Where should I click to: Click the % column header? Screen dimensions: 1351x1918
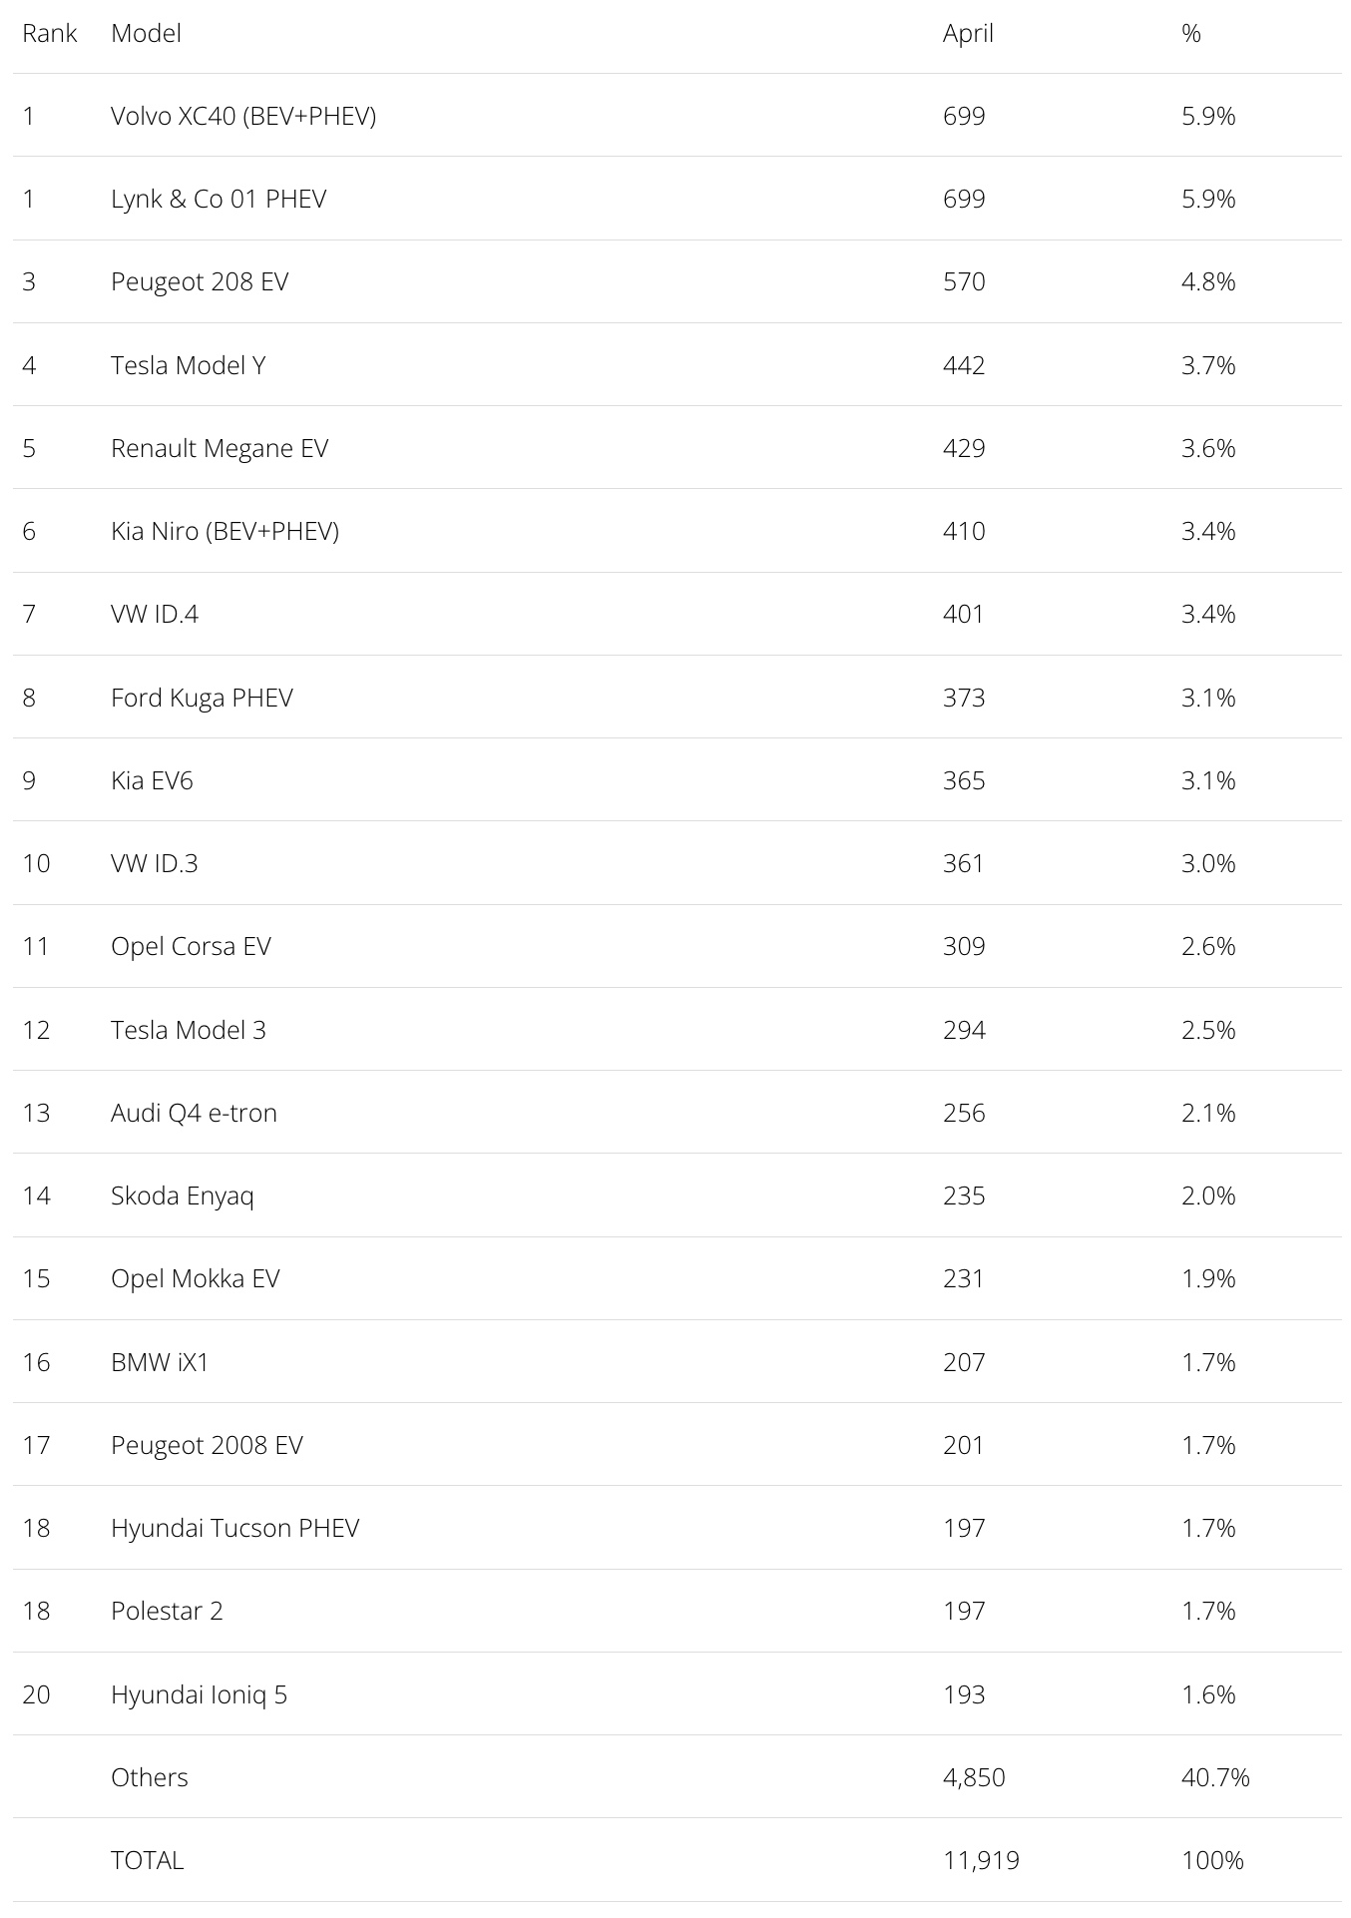[1191, 33]
